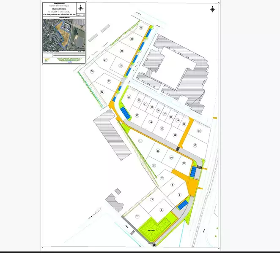The image size is (280, 253).
Task: Click the circled lot number 4
Action: click(161, 210)
